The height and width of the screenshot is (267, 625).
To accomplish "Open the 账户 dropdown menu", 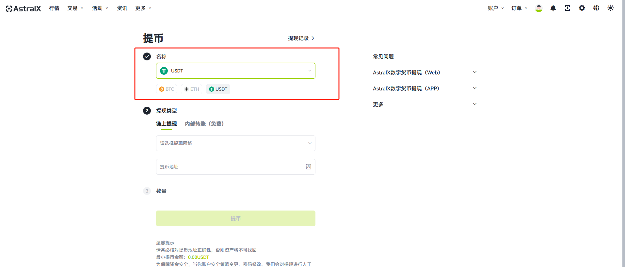I will point(496,8).
